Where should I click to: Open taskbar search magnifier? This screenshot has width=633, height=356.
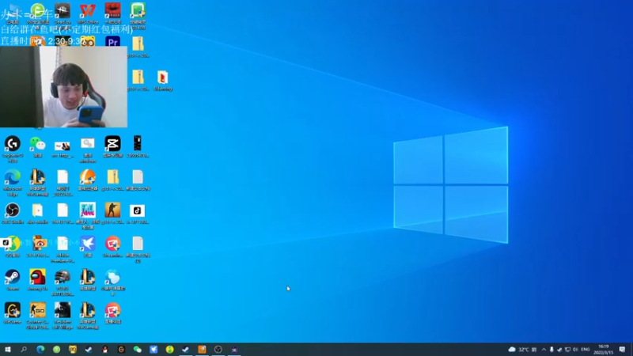pos(24,350)
